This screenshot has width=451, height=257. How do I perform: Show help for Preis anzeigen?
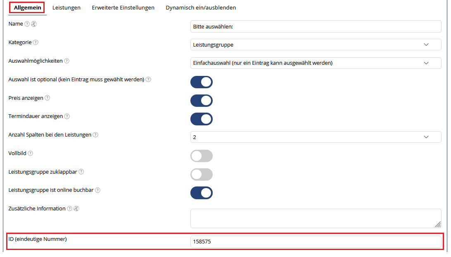[47, 98]
